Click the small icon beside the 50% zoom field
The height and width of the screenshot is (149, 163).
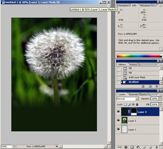click(x=14, y=147)
